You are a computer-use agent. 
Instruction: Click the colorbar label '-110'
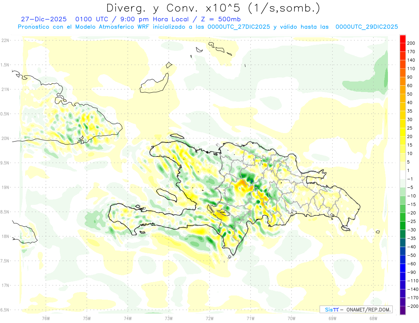click(x=412, y=281)
